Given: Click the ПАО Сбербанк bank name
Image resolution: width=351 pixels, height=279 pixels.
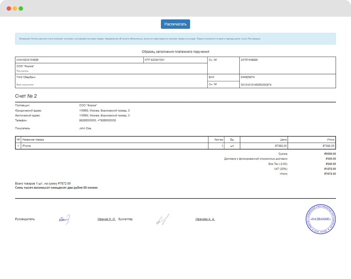Looking at the screenshot, I should (x=26, y=77).
